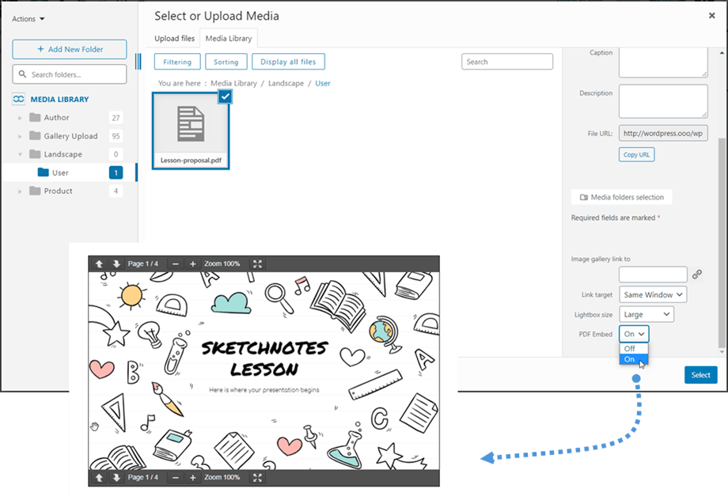Click fullscreen icon in bottom PDF toolbar
Viewport: 728px width, 500px height.
(257, 478)
